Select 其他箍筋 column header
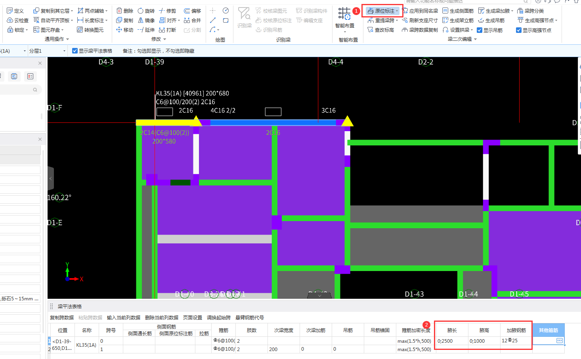The width and height of the screenshot is (581, 359). point(549,330)
